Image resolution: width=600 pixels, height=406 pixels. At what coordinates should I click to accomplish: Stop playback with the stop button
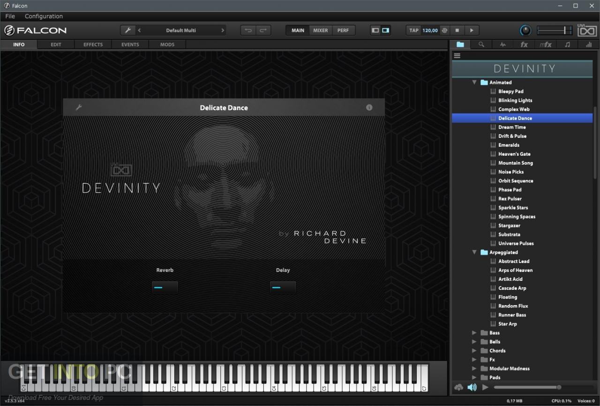point(457,30)
